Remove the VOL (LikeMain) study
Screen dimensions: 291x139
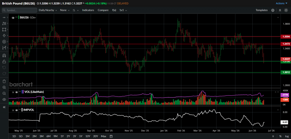(x=13, y=92)
